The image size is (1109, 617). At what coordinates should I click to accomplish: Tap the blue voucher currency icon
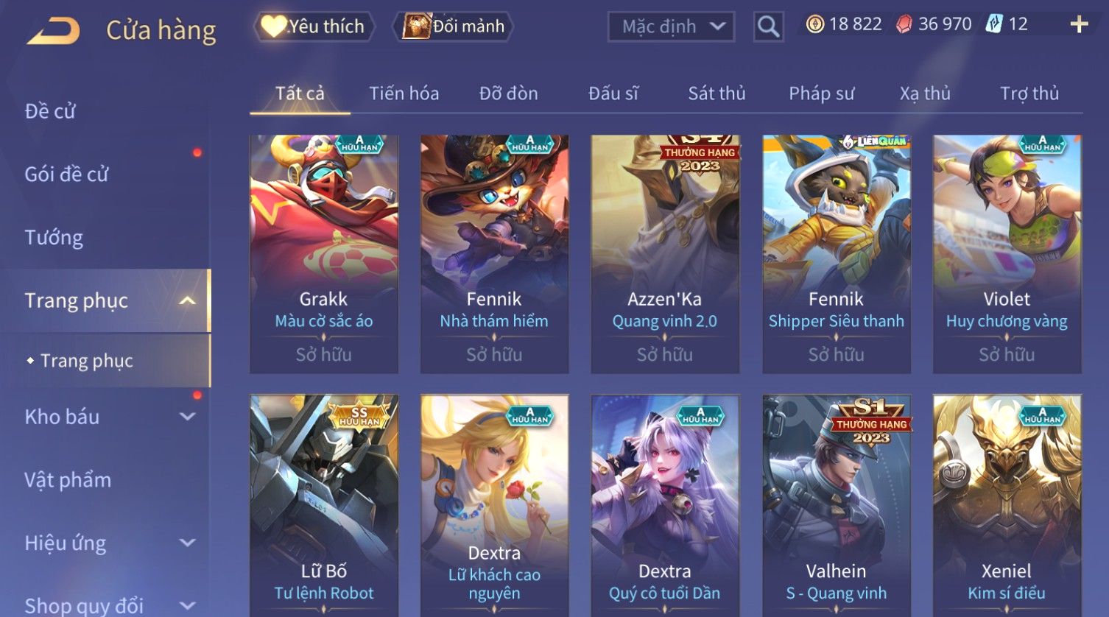pyautogui.click(x=994, y=24)
